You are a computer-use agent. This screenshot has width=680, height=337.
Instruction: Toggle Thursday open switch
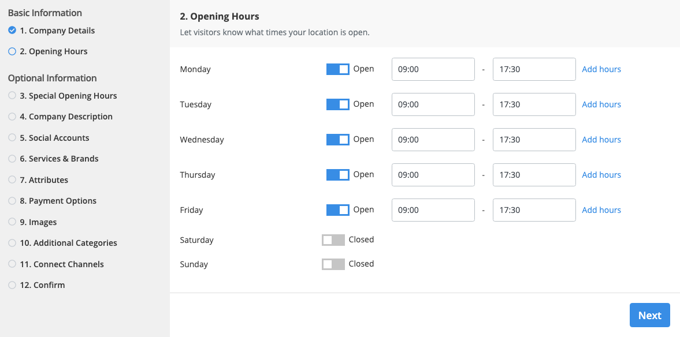pos(337,175)
